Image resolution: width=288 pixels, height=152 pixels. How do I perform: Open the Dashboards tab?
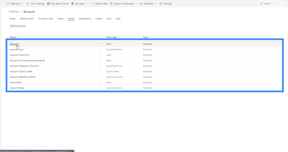[x=85, y=19]
